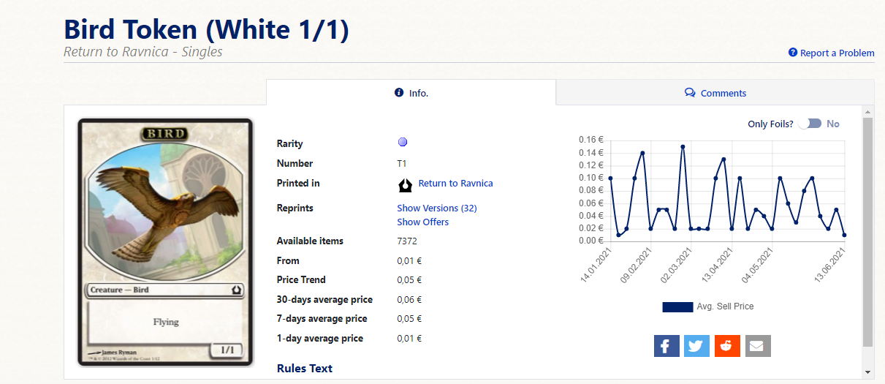Click the Rules Text heading
The image size is (885, 384).
pos(305,368)
